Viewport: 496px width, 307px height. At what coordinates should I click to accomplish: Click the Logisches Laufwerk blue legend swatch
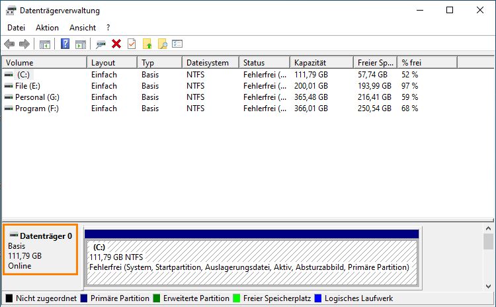(318, 298)
